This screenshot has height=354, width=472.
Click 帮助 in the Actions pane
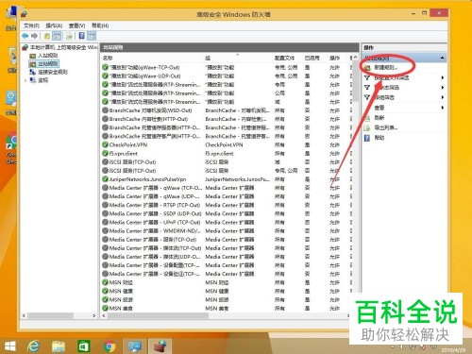coord(379,138)
